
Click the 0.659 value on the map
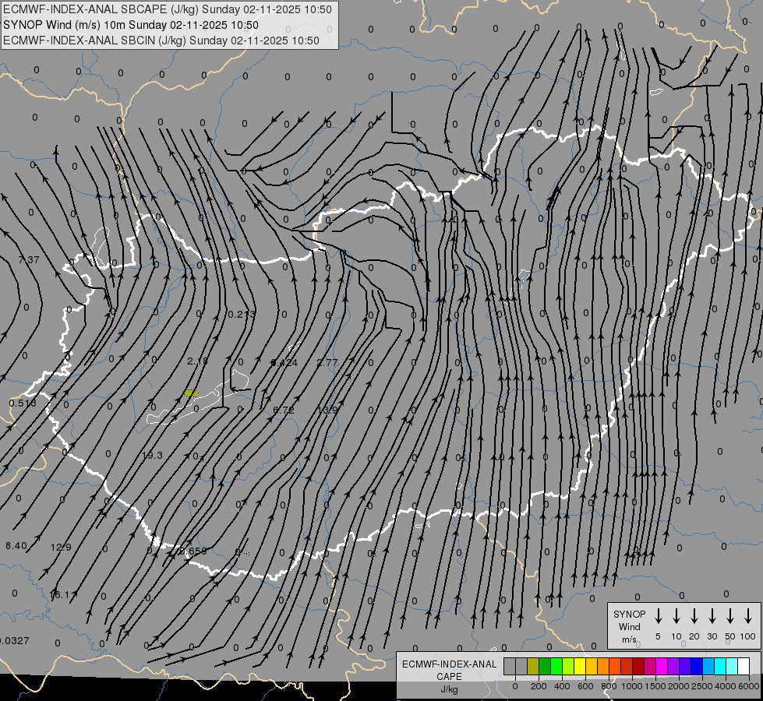coord(193,551)
